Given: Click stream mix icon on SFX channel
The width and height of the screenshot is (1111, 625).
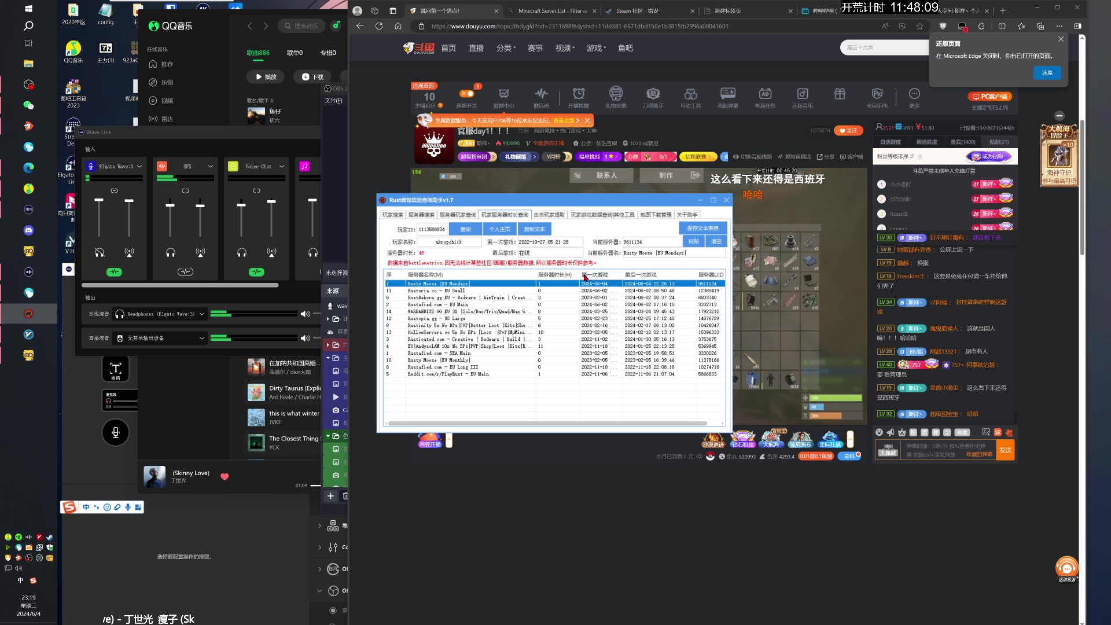Looking at the screenshot, I should click(200, 253).
